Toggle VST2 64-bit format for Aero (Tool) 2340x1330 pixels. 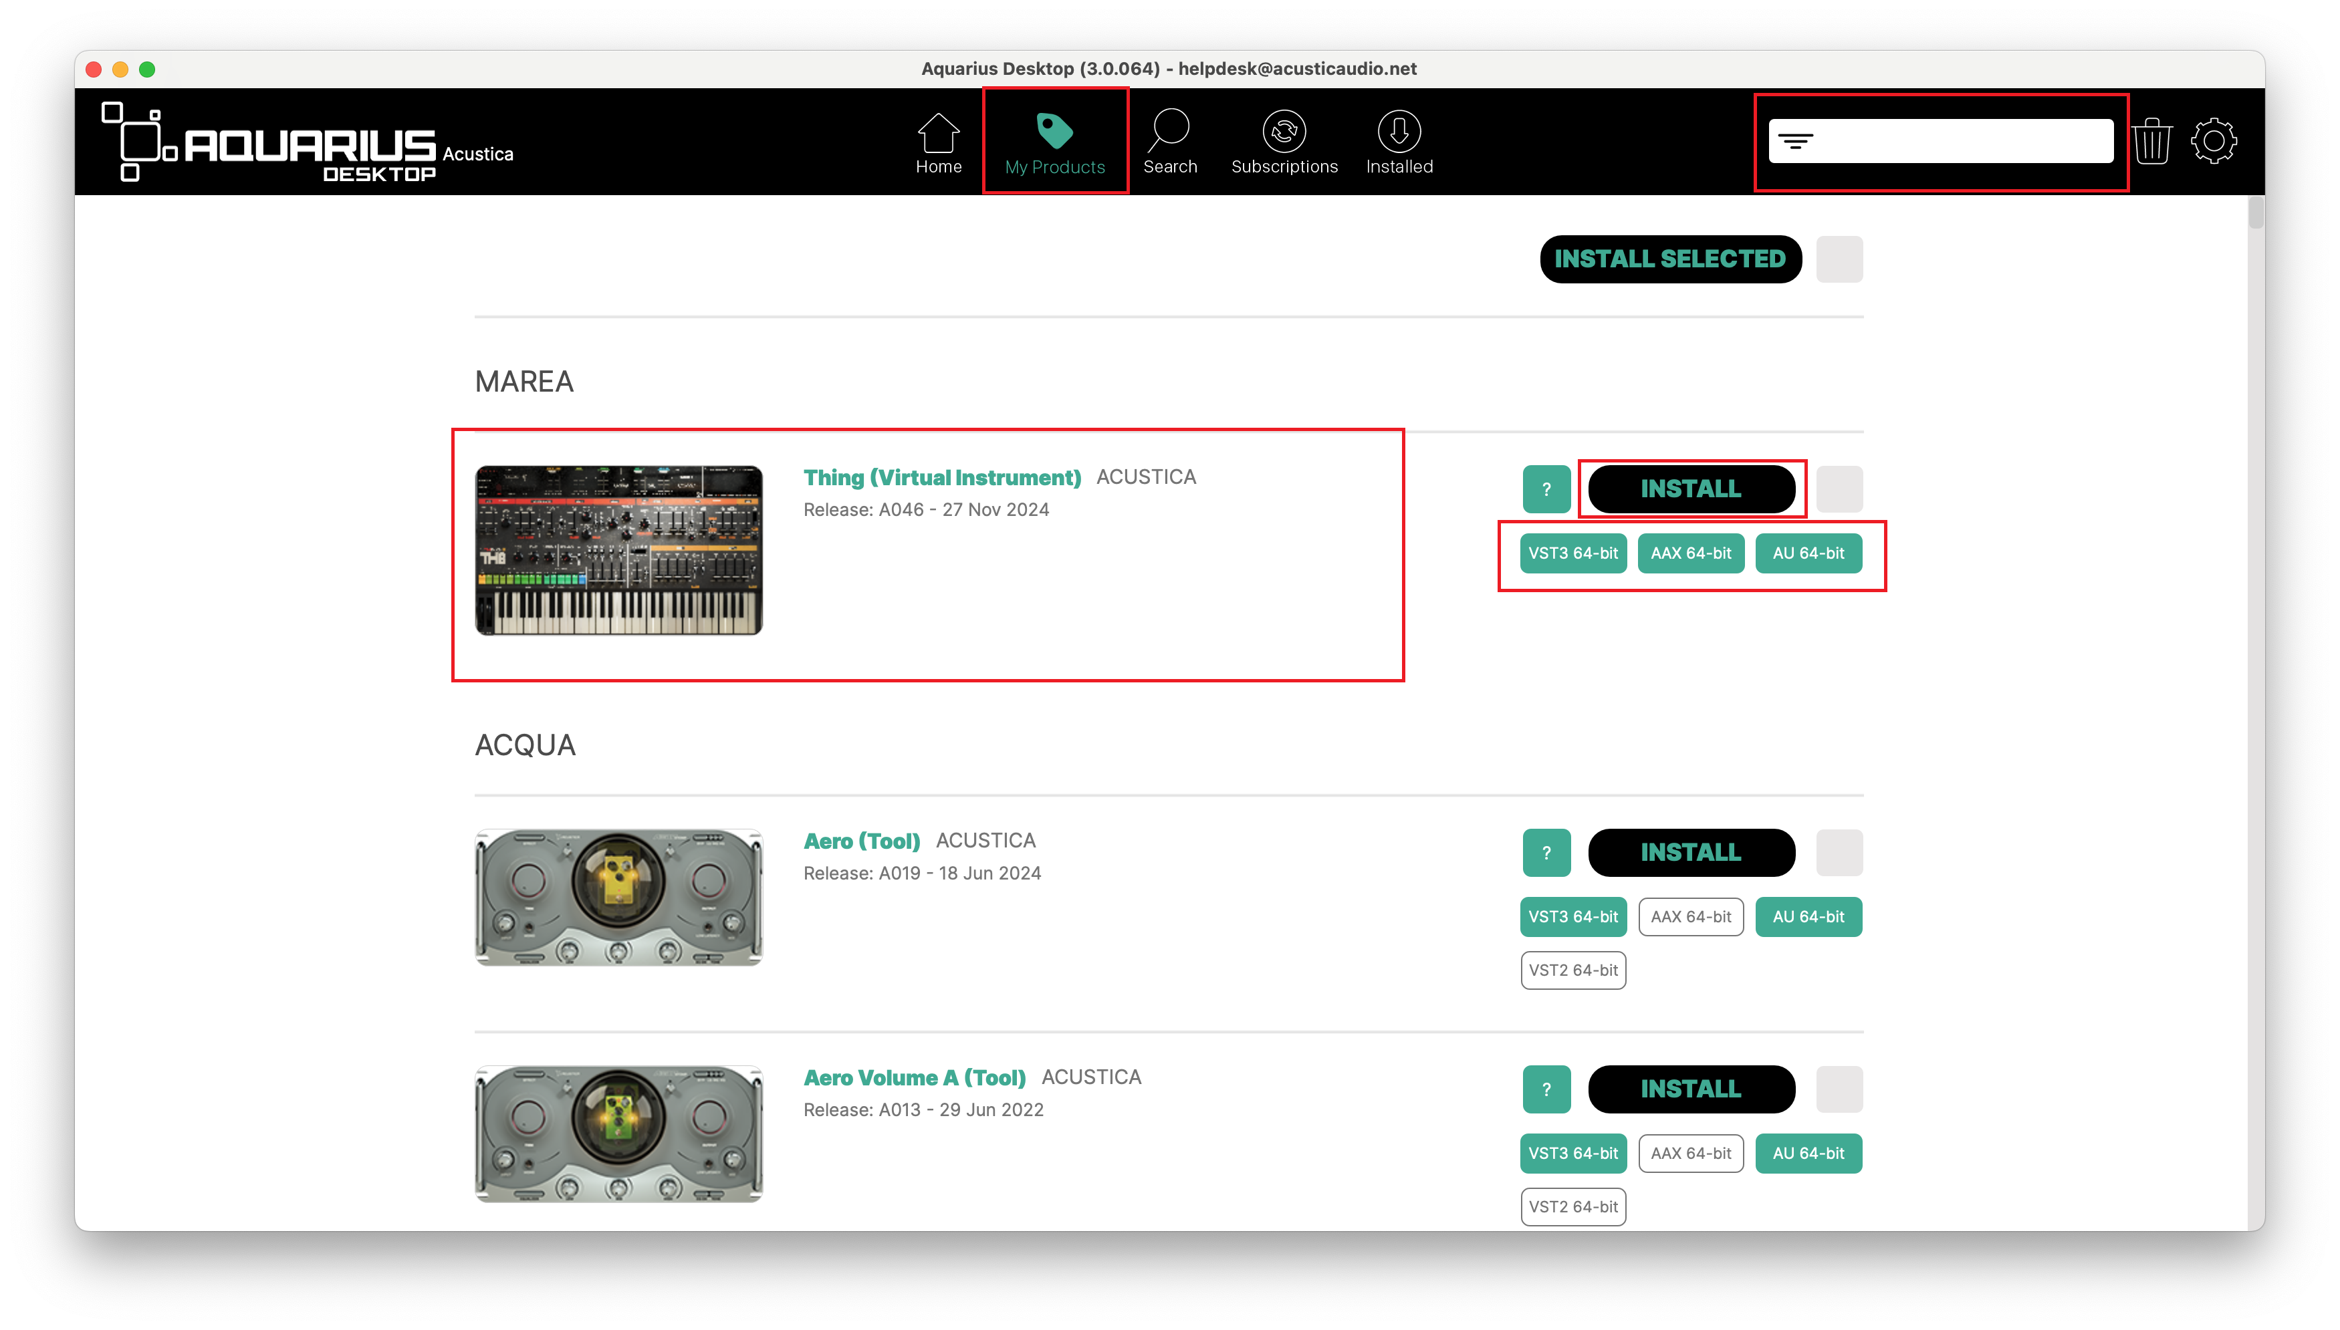pos(1572,970)
